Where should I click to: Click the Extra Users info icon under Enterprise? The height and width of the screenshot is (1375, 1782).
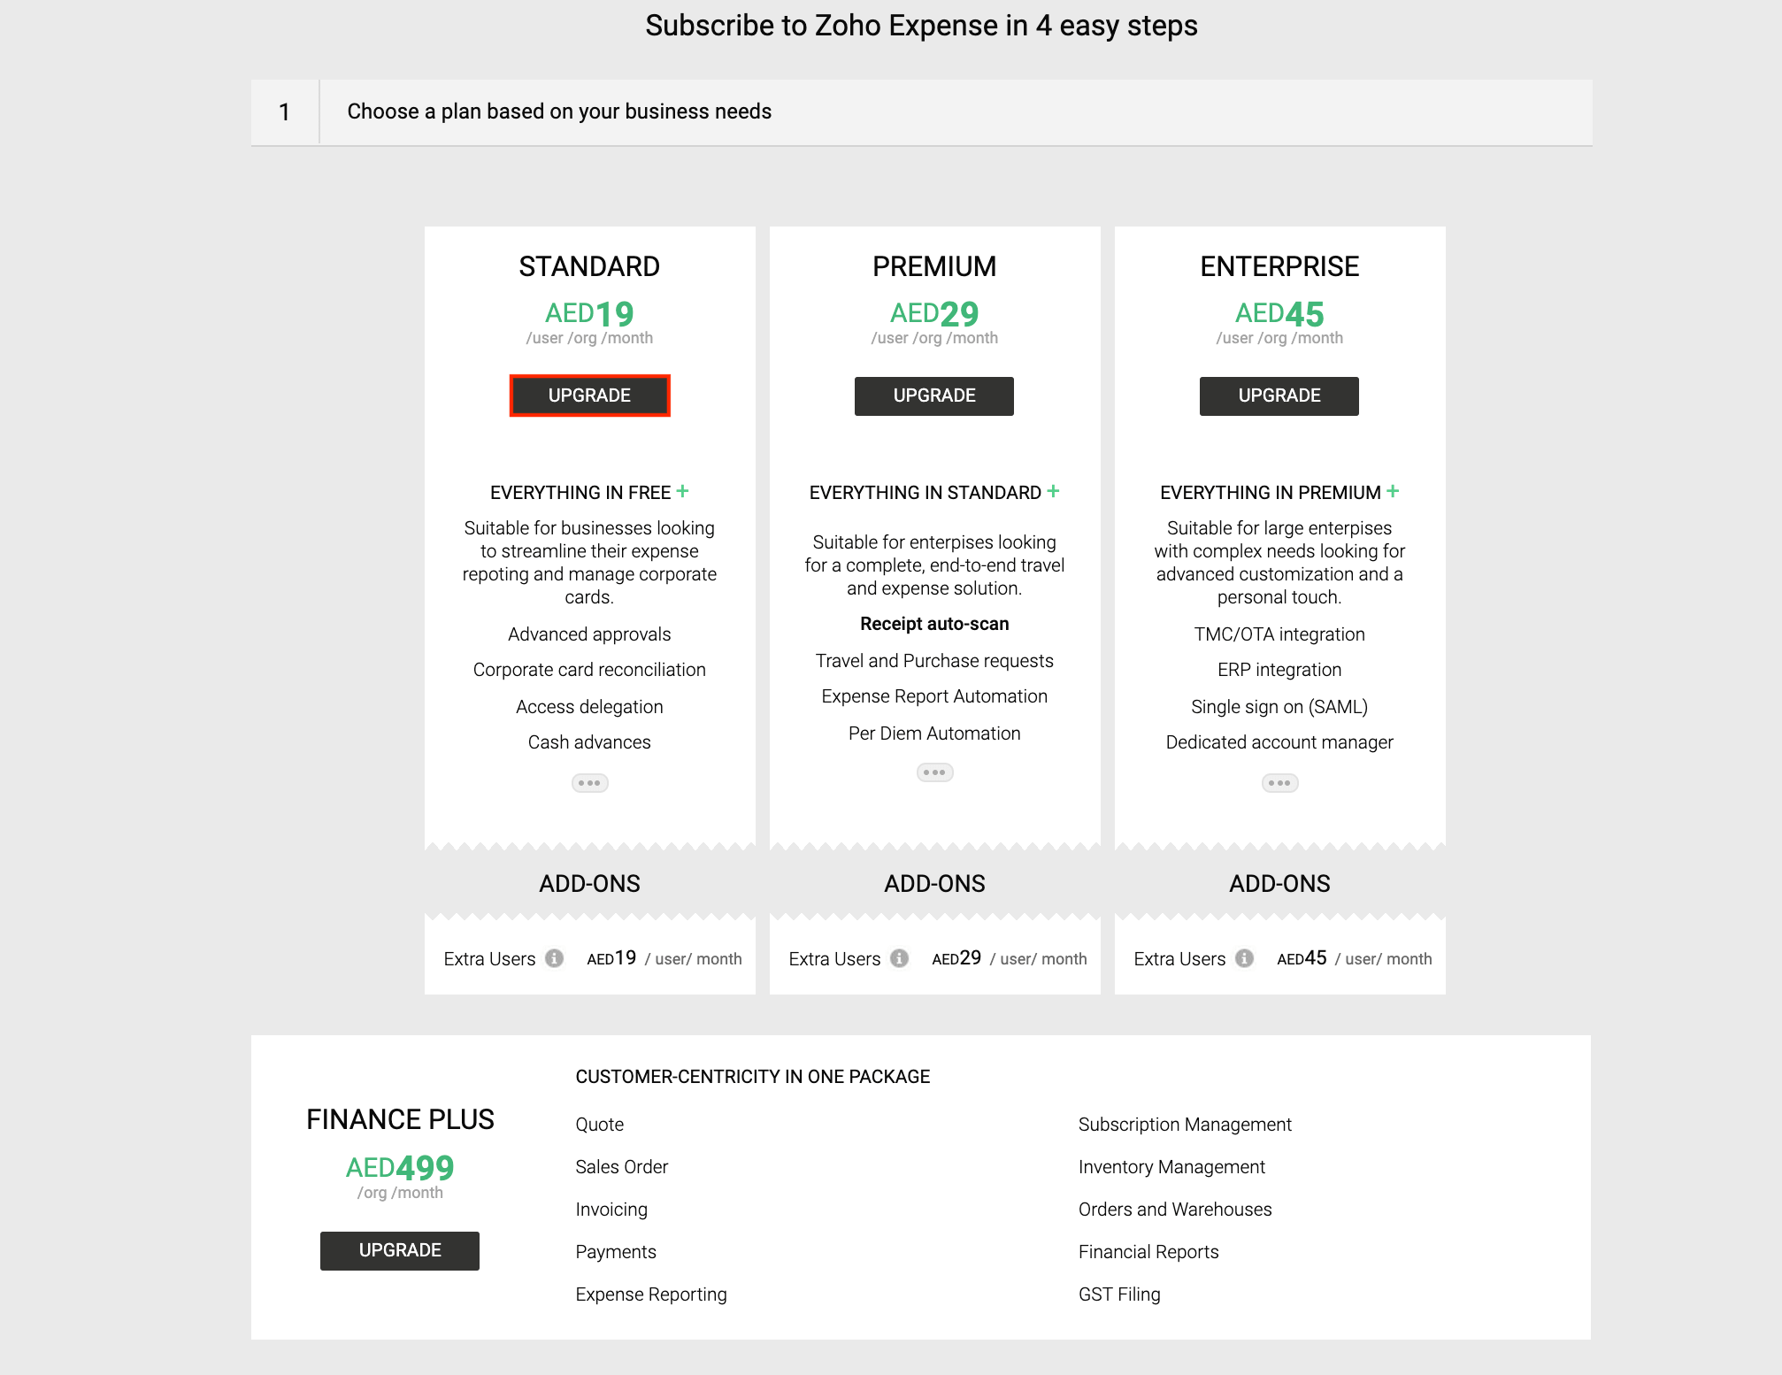[1245, 958]
